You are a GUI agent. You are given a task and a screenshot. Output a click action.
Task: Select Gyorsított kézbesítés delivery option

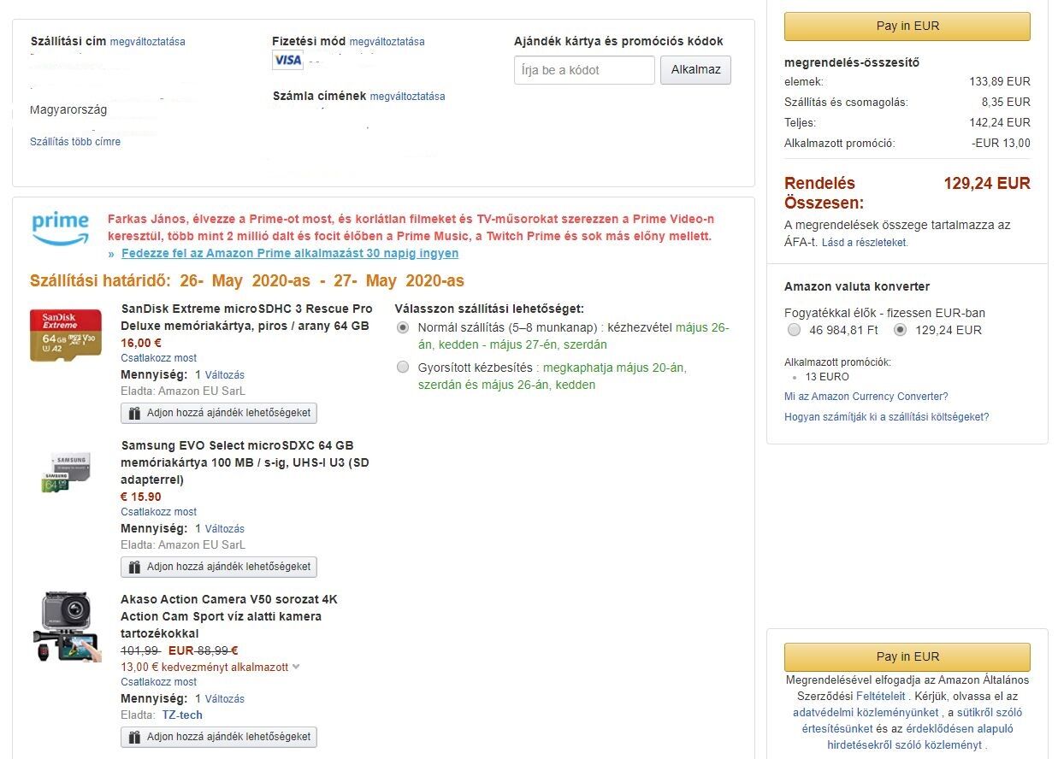403,368
